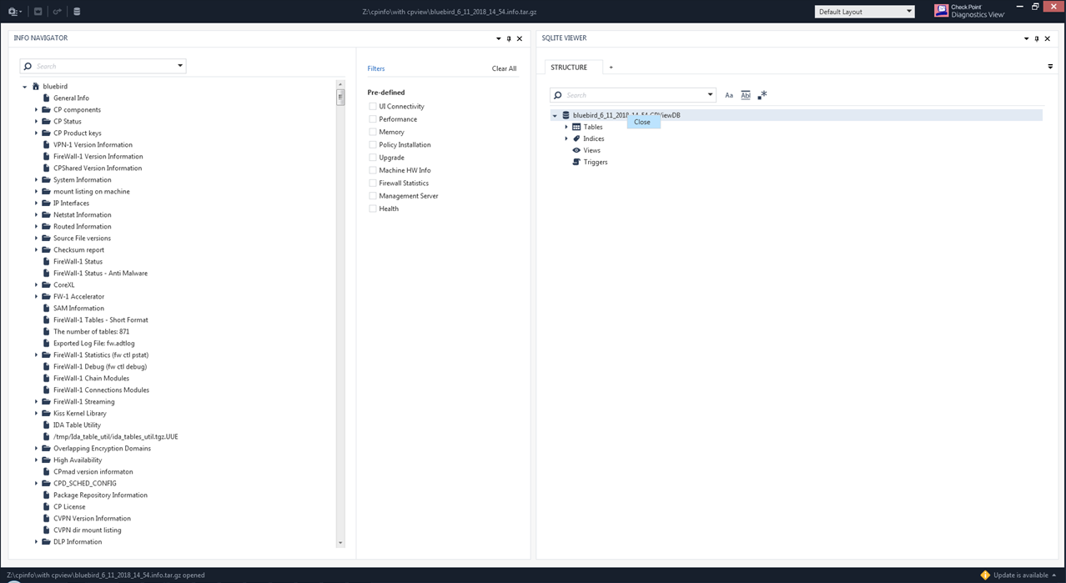Collapse the bluebird root node
The width and height of the screenshot is (1066, 583).
tap(25, 87)
